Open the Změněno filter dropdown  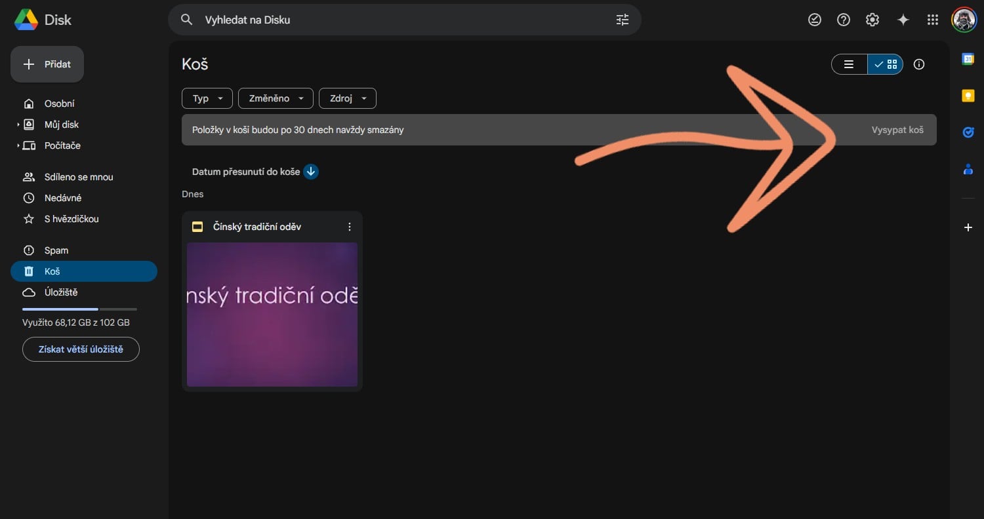coord(276,98)
